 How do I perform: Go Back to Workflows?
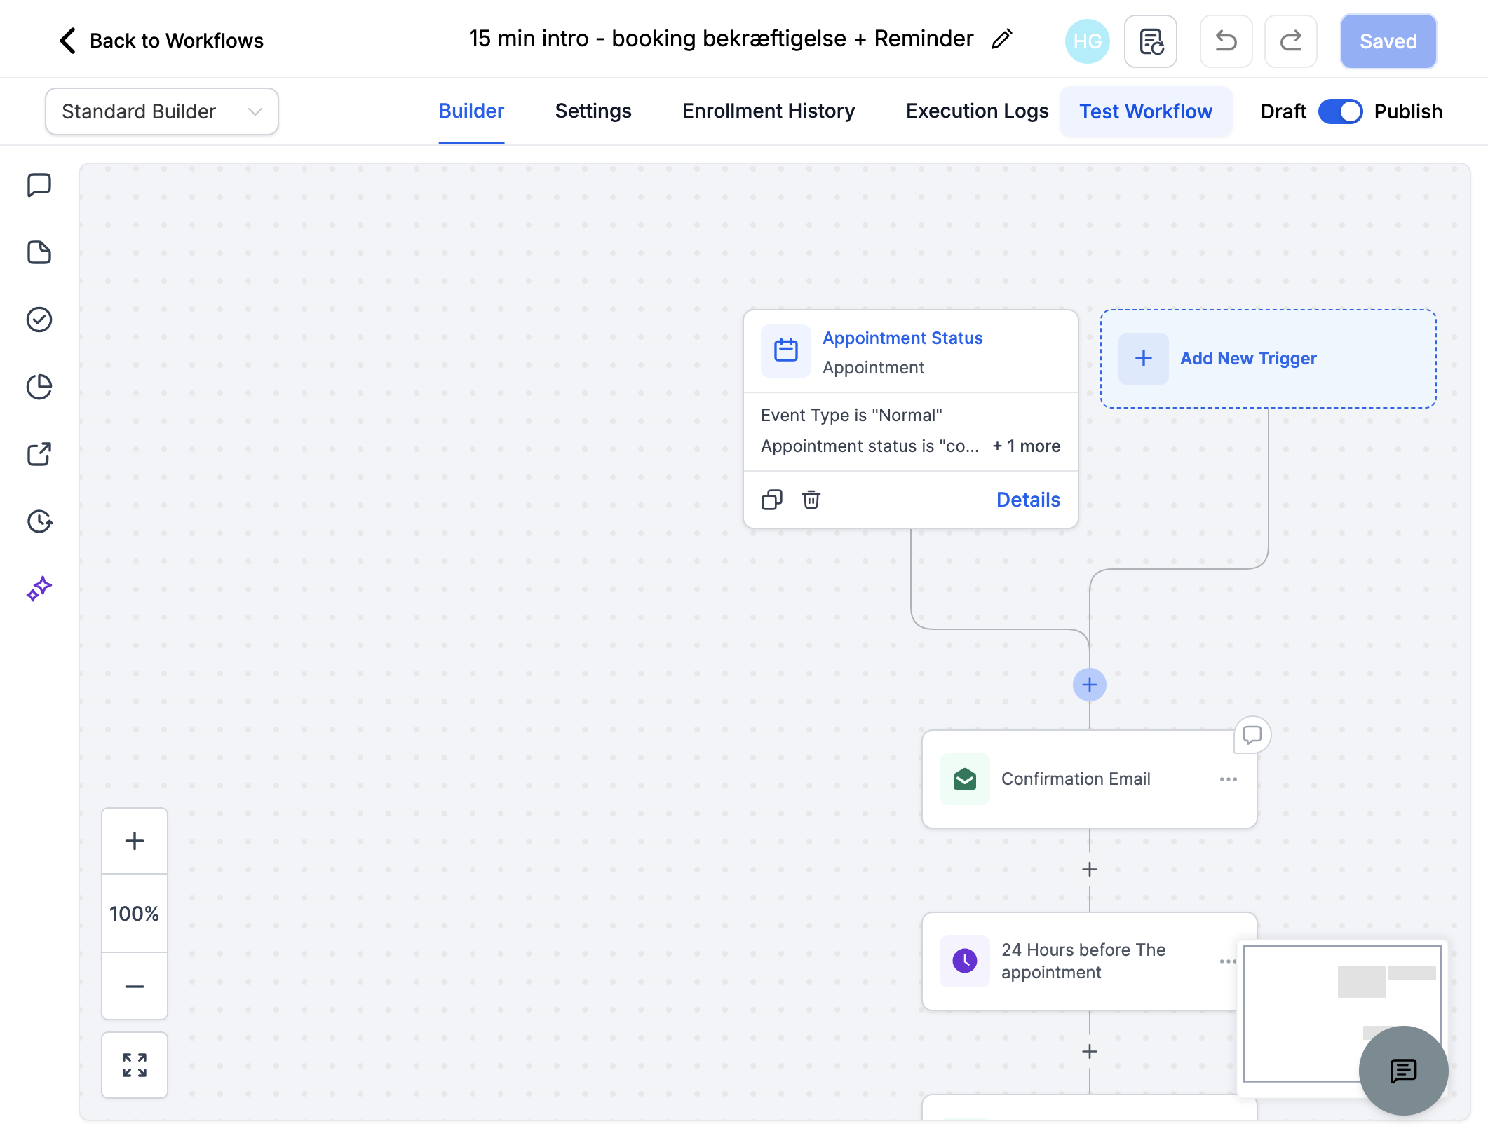tap(161, 41)
